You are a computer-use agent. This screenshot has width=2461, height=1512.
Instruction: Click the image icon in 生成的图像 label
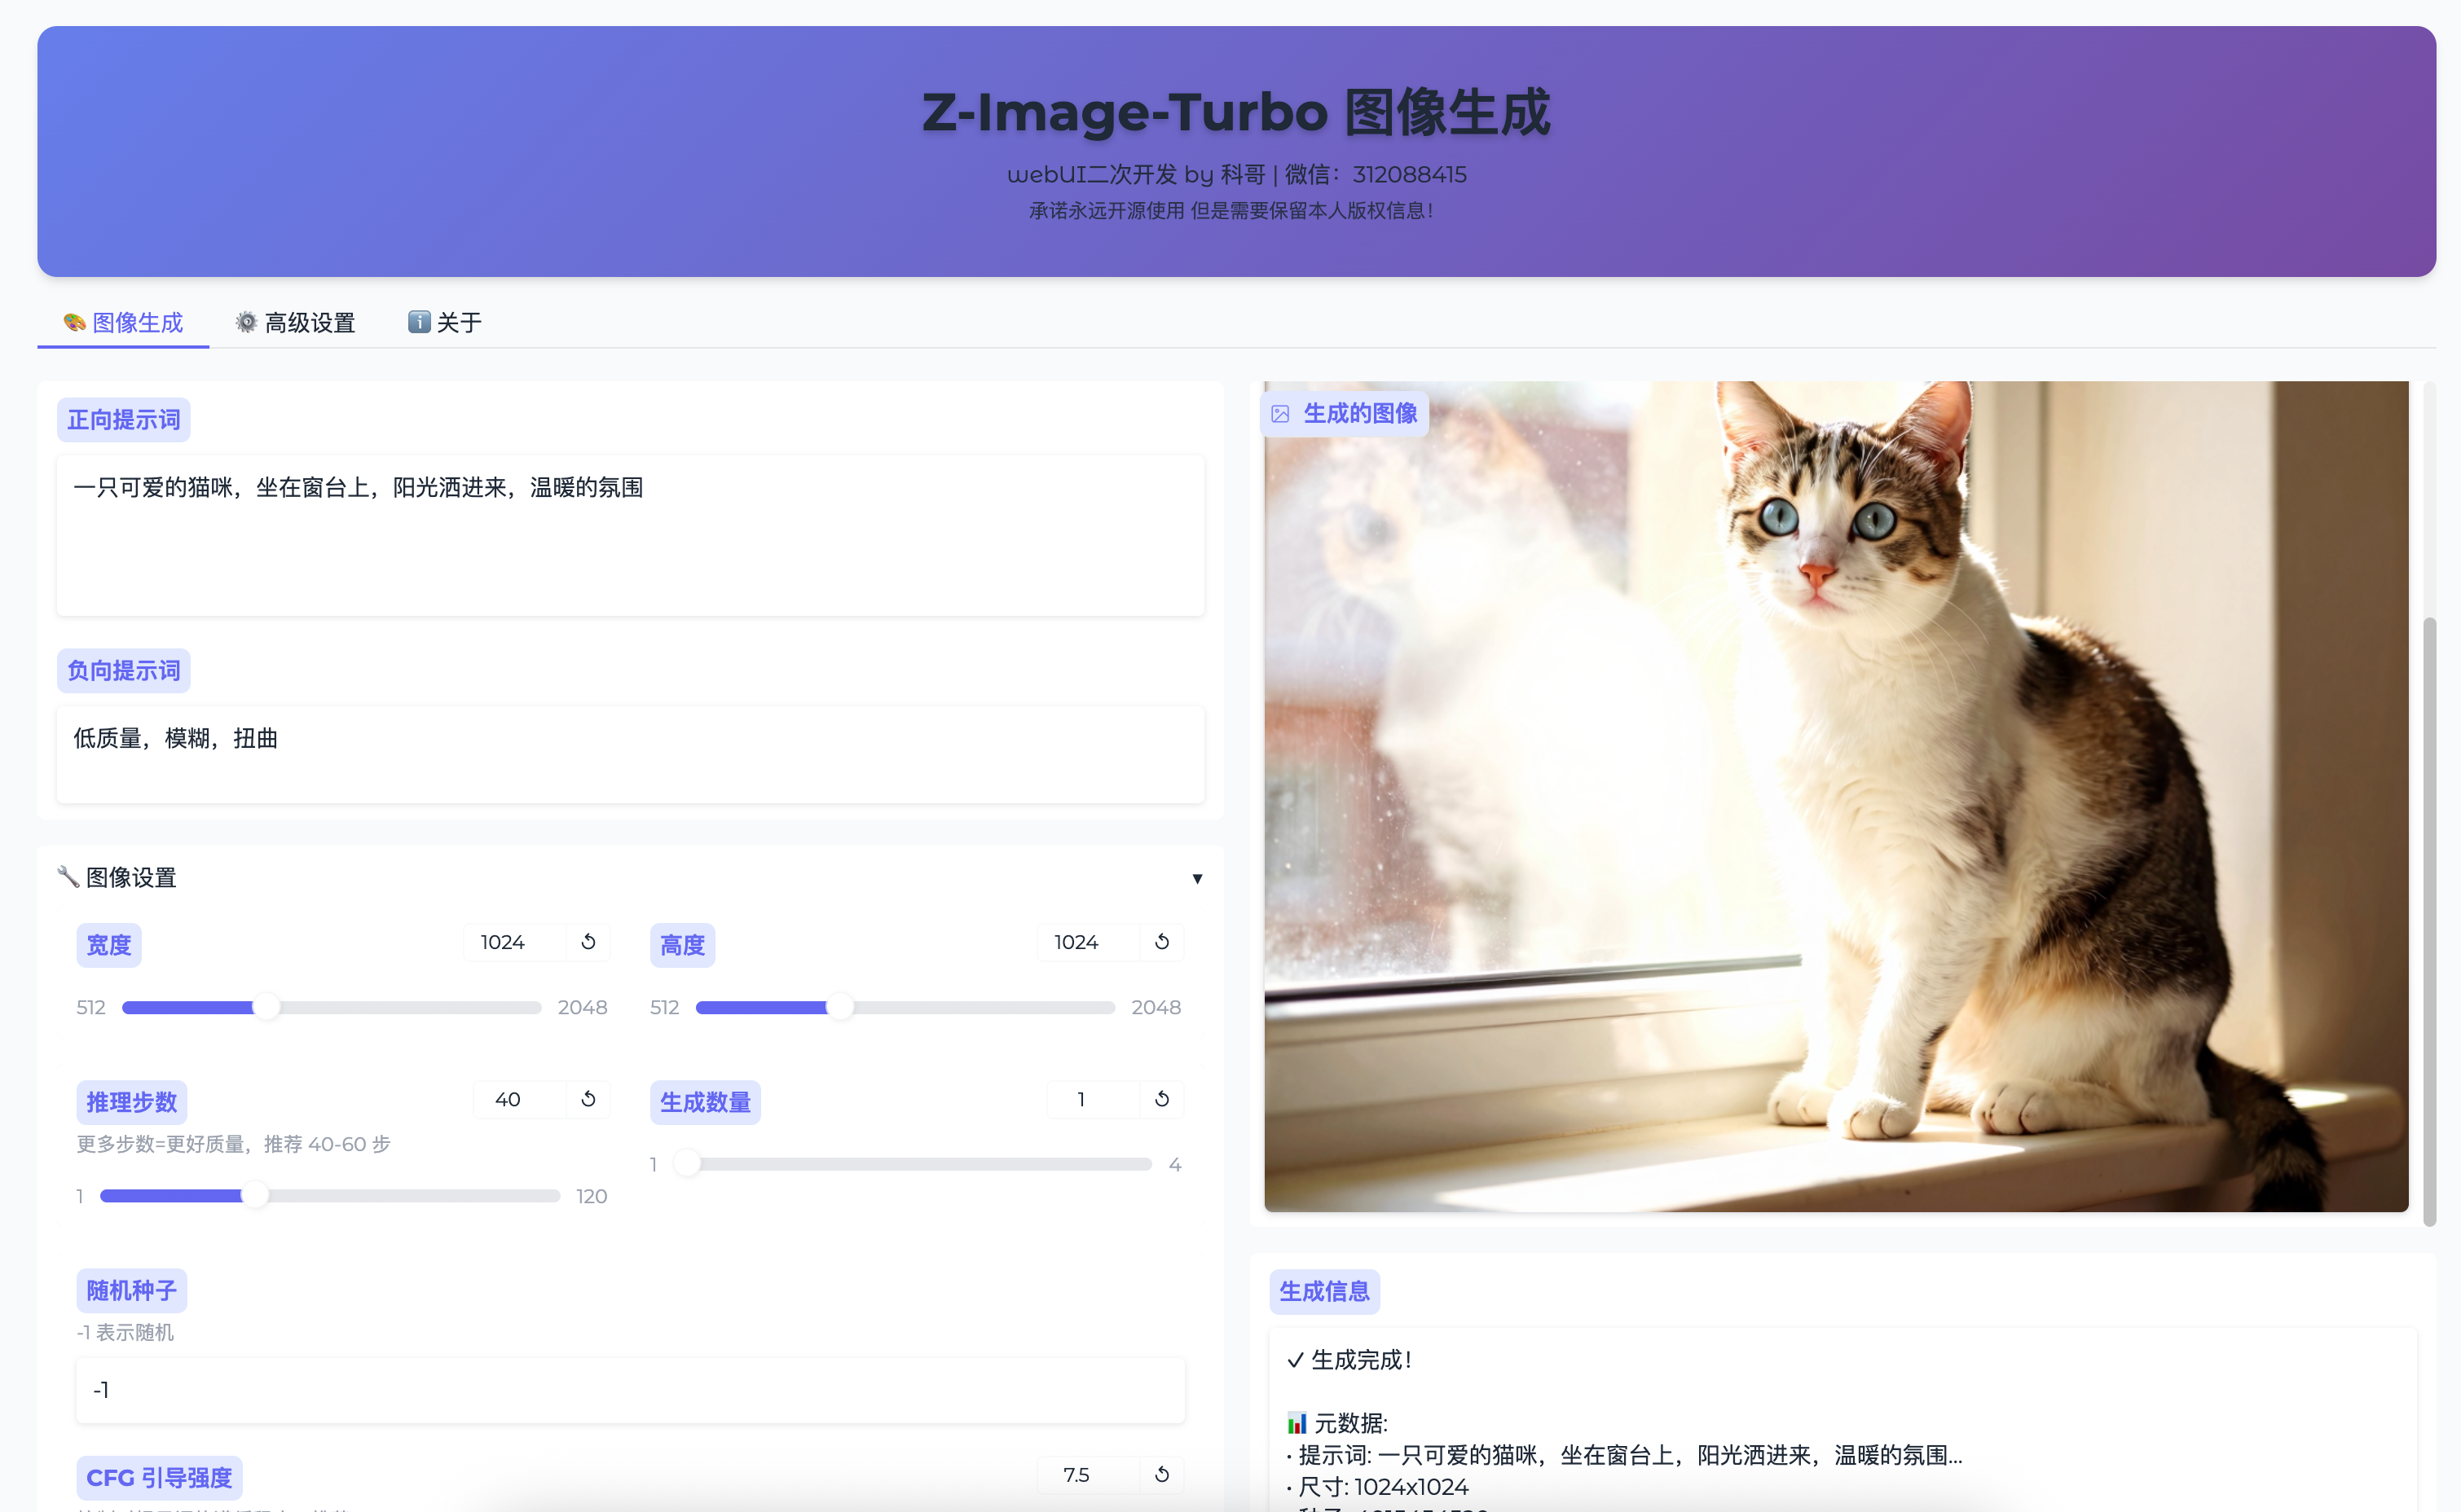pos(1281,413)
